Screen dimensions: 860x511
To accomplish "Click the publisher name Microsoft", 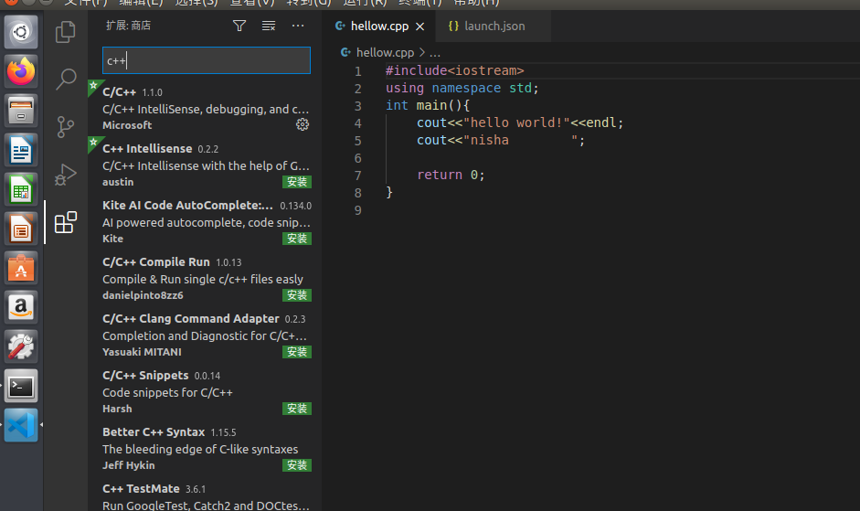I will pyautogui.click(x=127, y=125).
